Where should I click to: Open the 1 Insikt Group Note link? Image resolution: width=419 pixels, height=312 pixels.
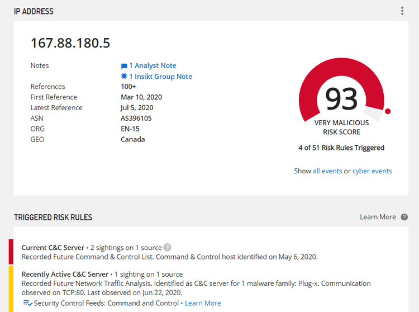pos(160,76)
